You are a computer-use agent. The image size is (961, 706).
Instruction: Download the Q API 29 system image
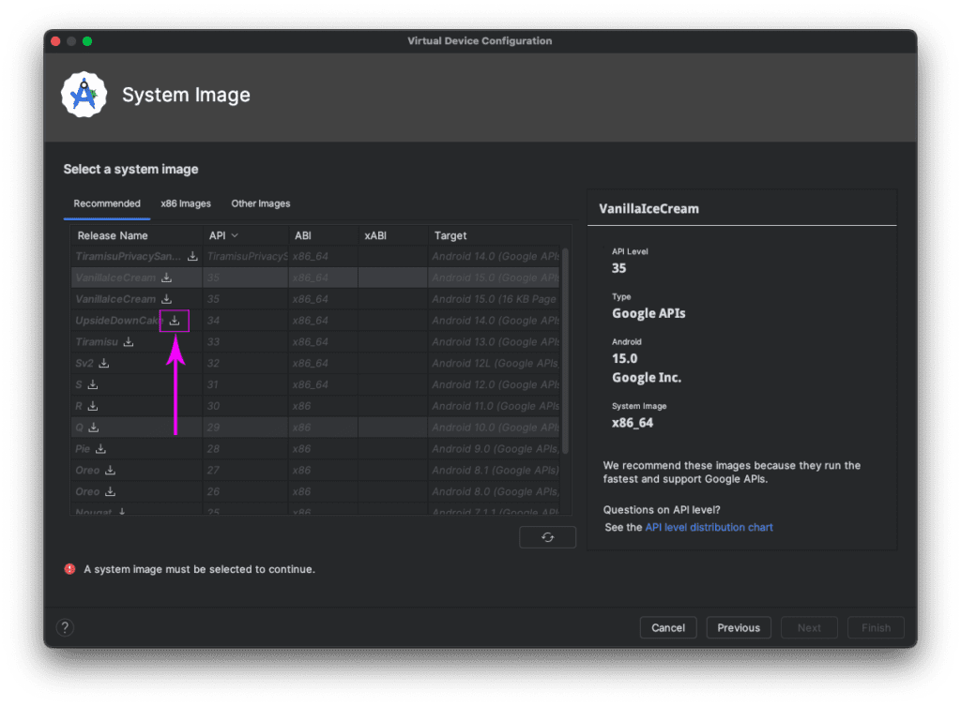click(x=92, y=427)
